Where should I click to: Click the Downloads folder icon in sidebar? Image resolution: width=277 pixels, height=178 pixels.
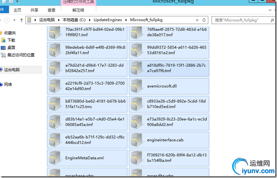(3, 40)
